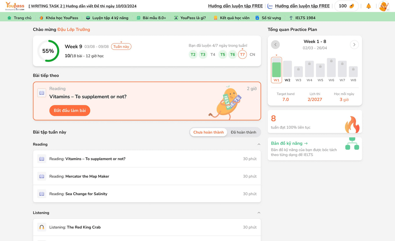Open notifications bell
The width and height of the screenshot is (395, 241).
(368, 6)
